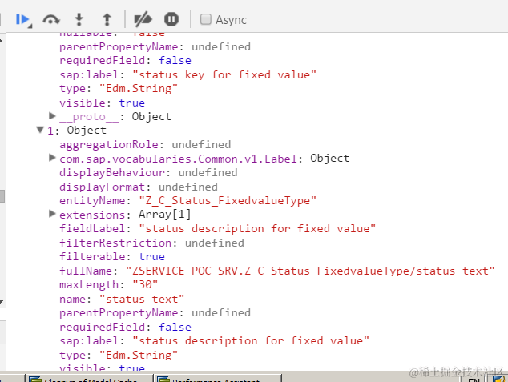
Task: Select the aggregationRole: undefined row
Action: tap(145, 144)
